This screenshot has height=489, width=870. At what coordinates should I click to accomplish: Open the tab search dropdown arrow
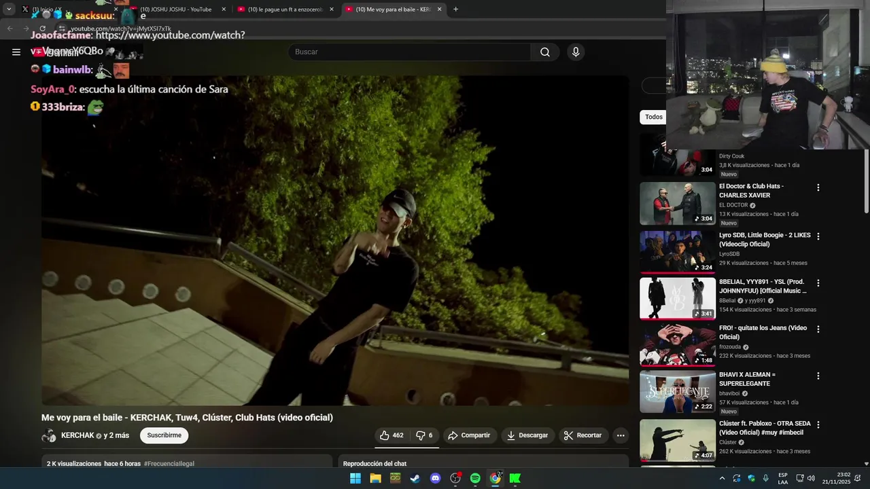(9, 10)
